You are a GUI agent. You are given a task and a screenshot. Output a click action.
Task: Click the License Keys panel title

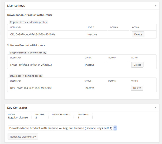[x=16, y=6]
